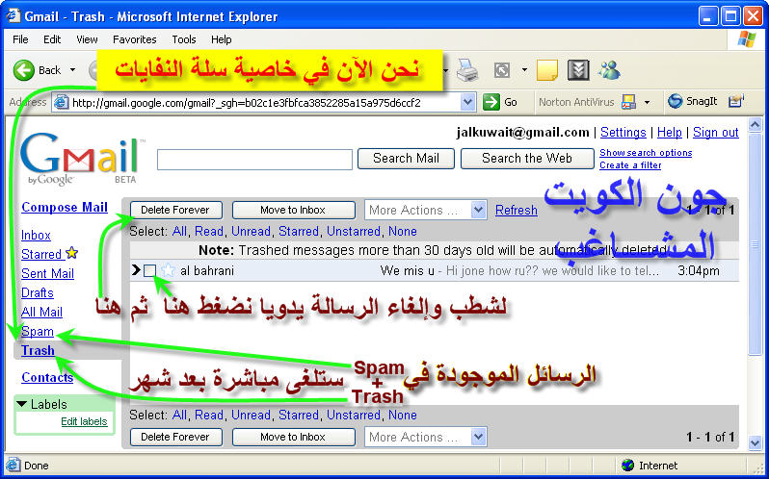
Task: Open the Settings link
Action: point(623,133)
